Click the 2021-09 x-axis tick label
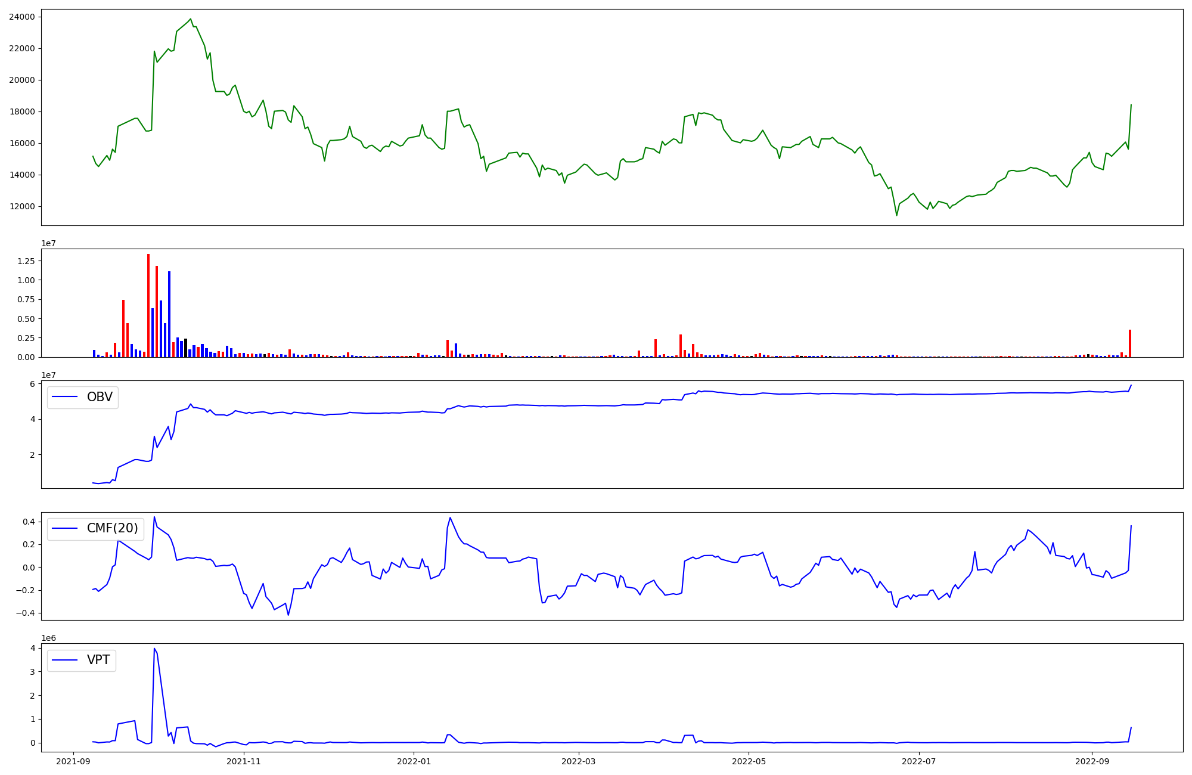This screenshot has height=775, width=1192. point(74,761)
